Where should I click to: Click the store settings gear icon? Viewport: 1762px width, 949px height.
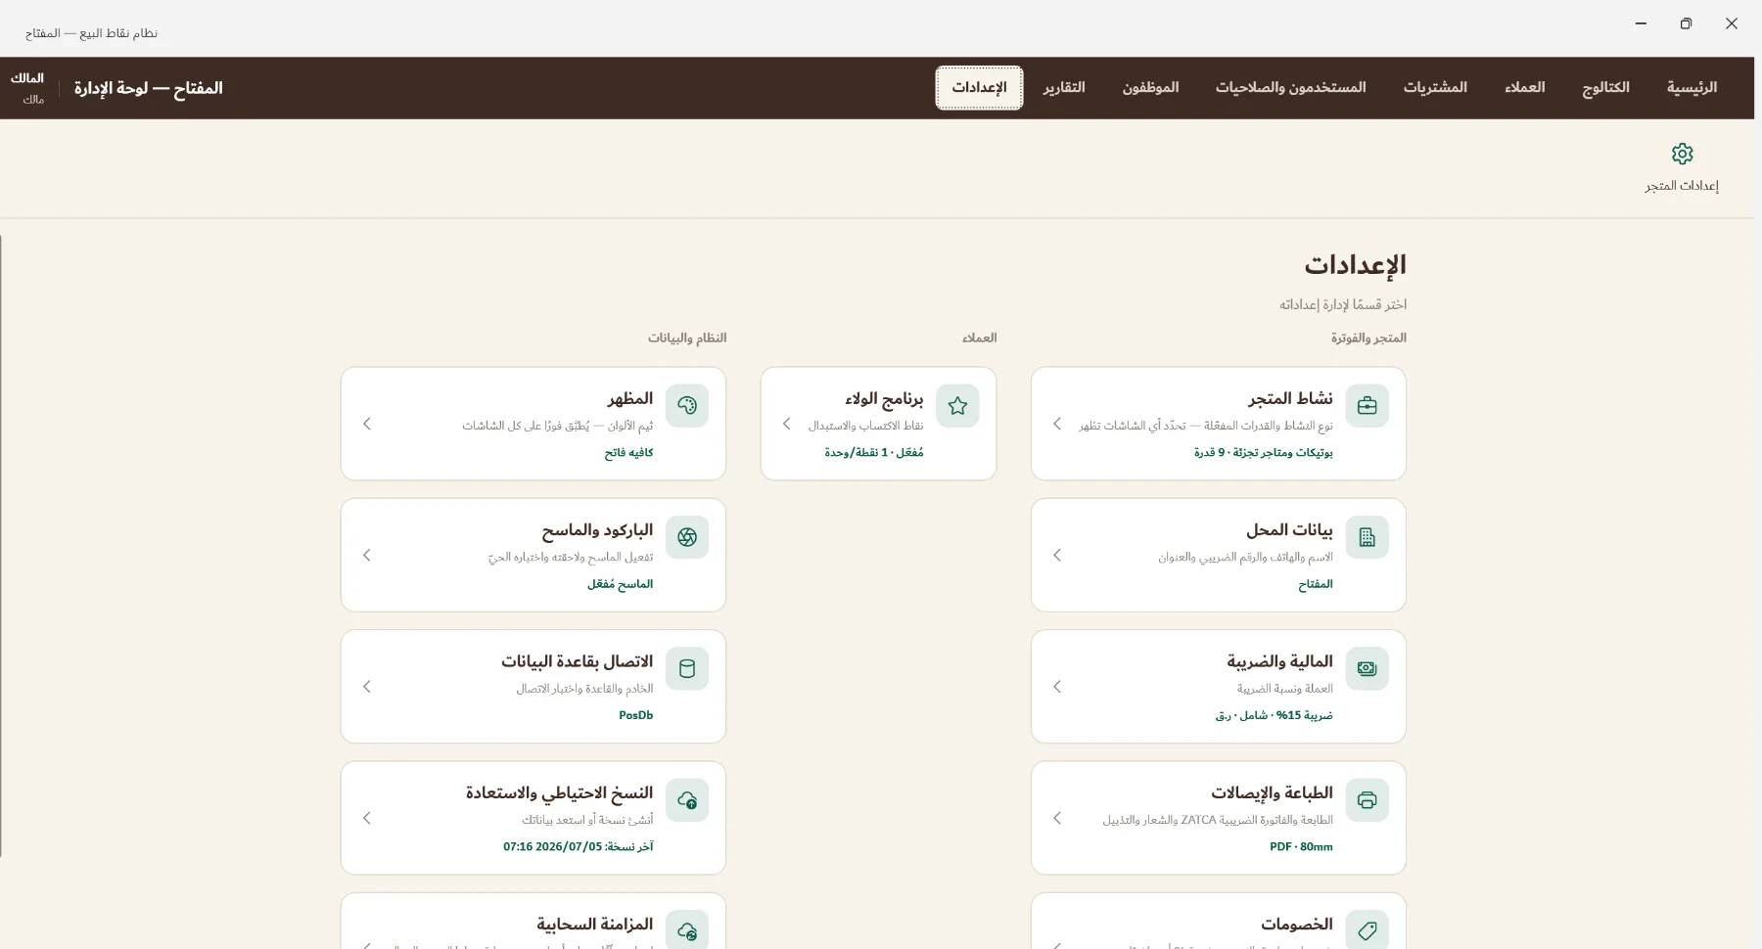tap(1682, 154)
